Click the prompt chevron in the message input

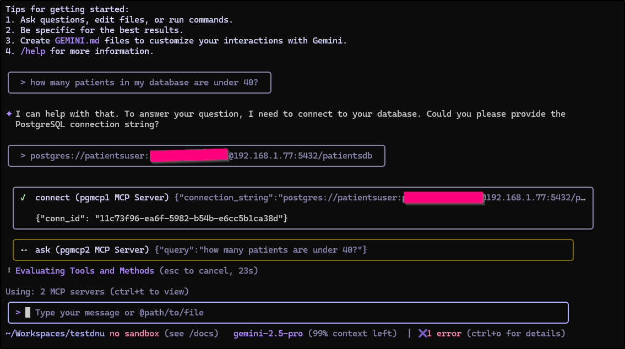[x=18, y=313]
